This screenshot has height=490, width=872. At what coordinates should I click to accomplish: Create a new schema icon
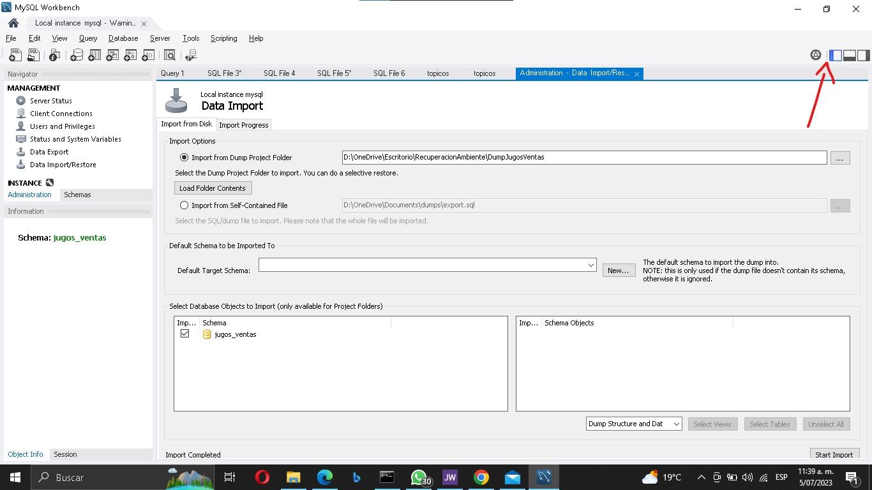(x=77, y=56)
